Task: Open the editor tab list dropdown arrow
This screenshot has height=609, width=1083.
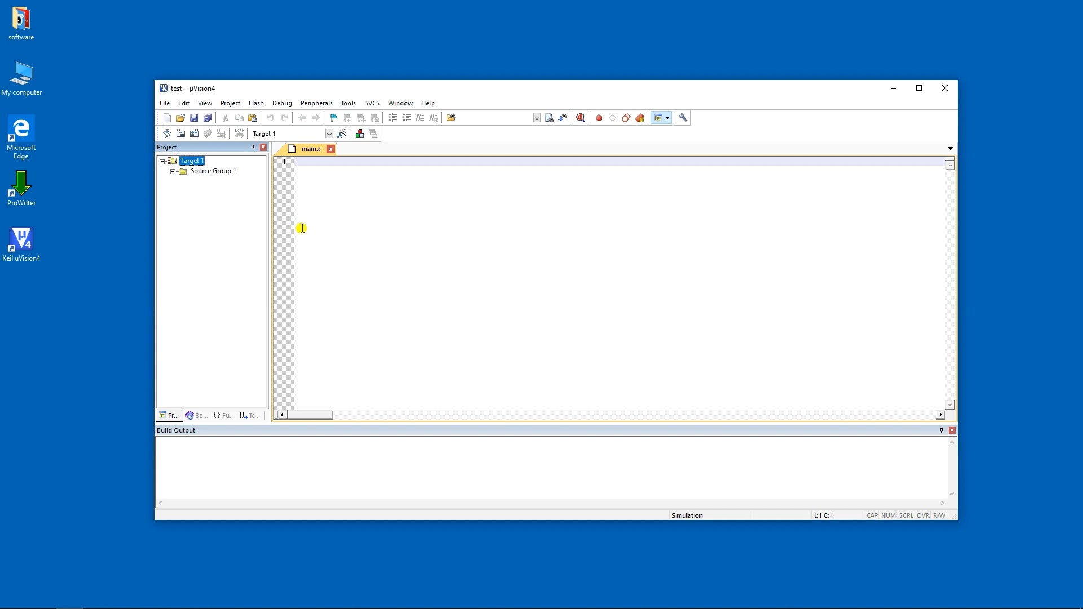Action: 950,149
